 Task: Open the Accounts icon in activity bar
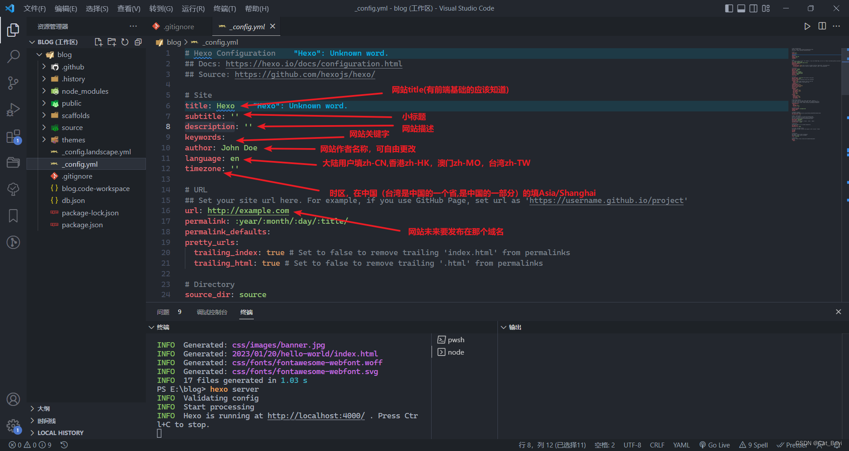click(x=13, y=399)
